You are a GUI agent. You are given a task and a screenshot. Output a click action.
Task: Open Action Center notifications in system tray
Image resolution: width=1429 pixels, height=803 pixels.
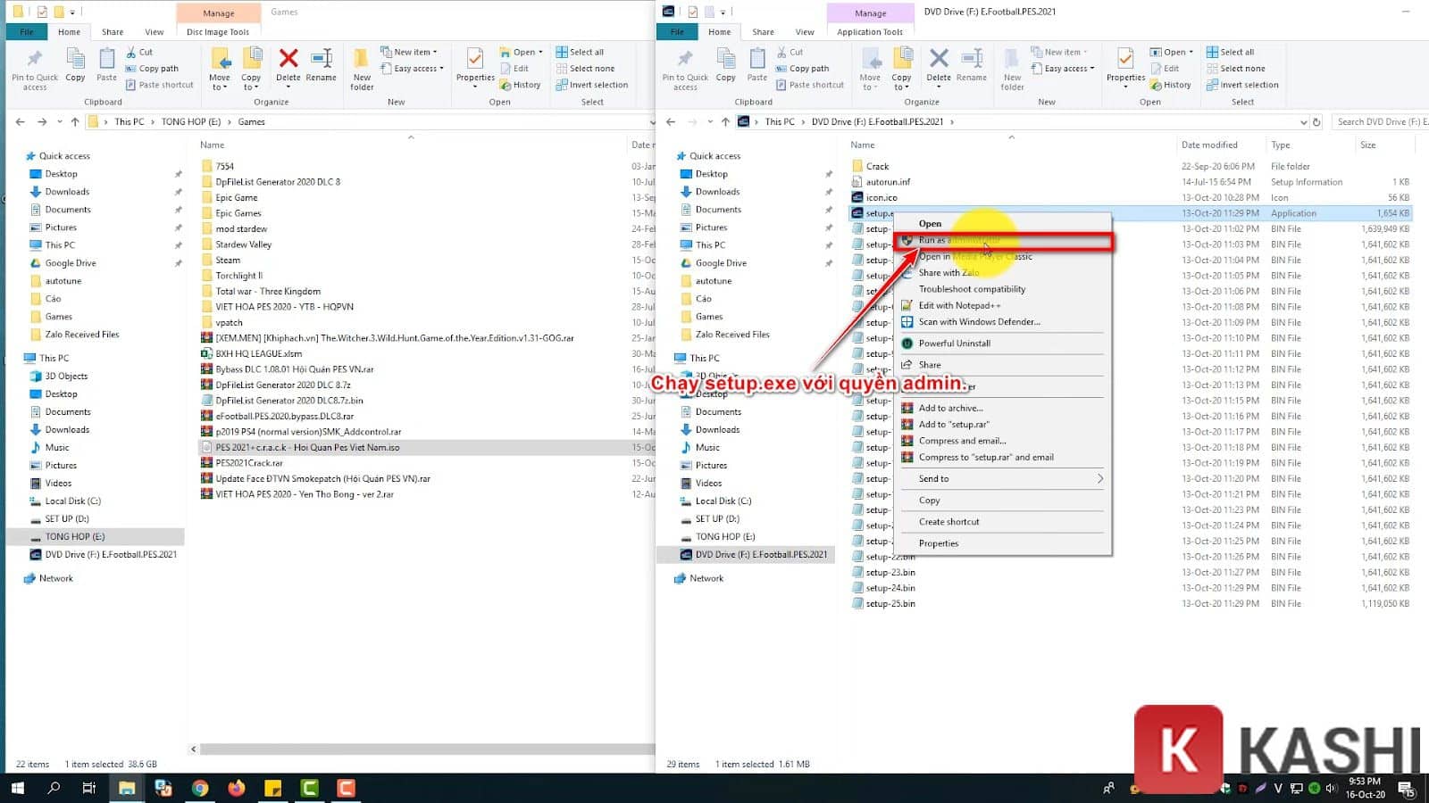pyautogui.click(x=1408, y=788)
